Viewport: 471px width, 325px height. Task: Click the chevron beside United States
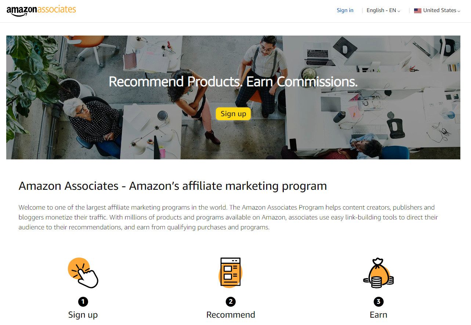(459, 11)
